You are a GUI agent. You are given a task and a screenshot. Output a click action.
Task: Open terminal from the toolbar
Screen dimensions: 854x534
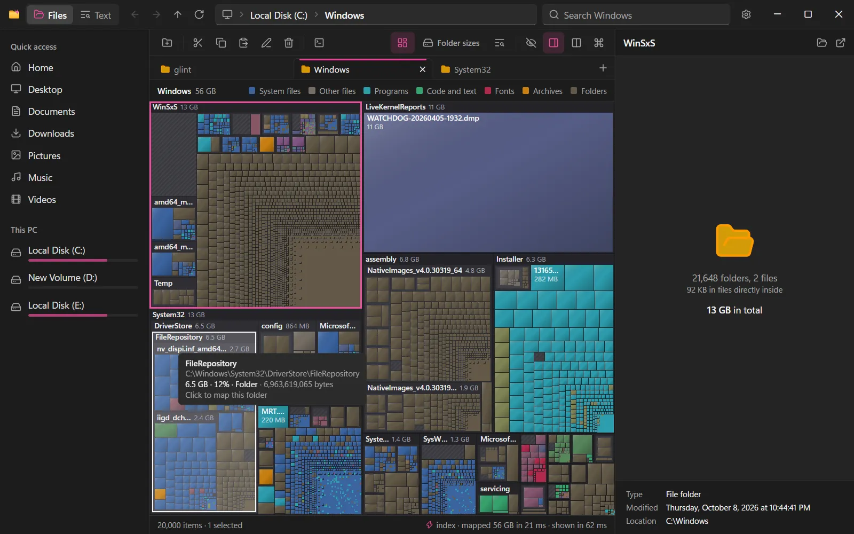coord(319,43)
